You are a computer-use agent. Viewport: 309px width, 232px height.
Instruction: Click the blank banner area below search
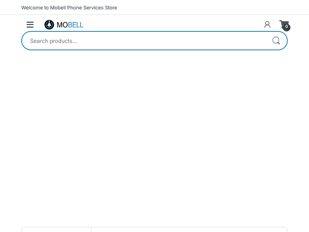[154, 136]
